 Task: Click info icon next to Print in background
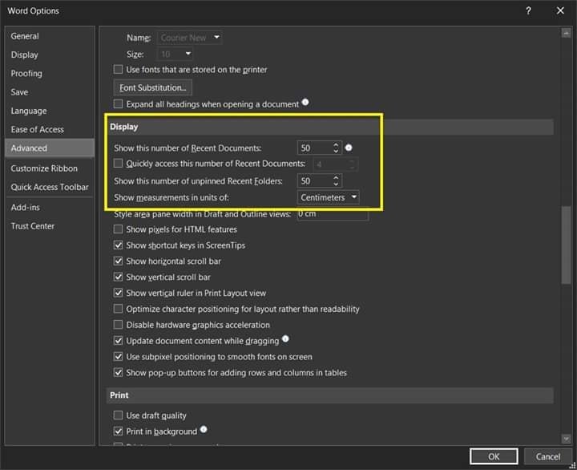[204, 429]
